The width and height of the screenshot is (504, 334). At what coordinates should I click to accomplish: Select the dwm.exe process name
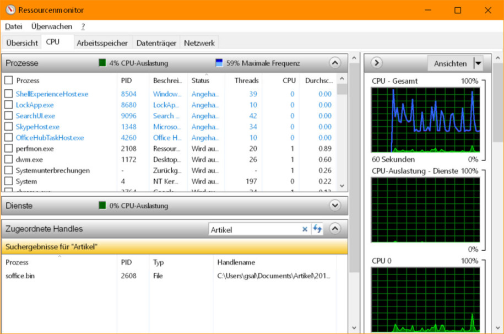point(29,160)
